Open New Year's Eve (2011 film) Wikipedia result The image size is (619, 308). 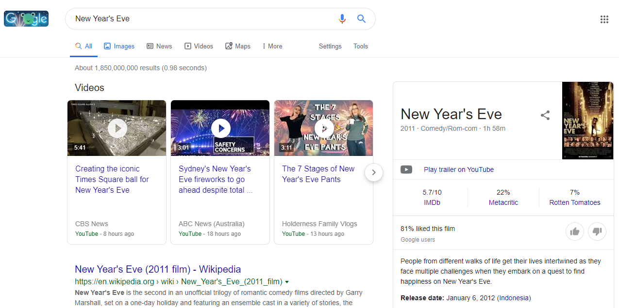[158, 269]
